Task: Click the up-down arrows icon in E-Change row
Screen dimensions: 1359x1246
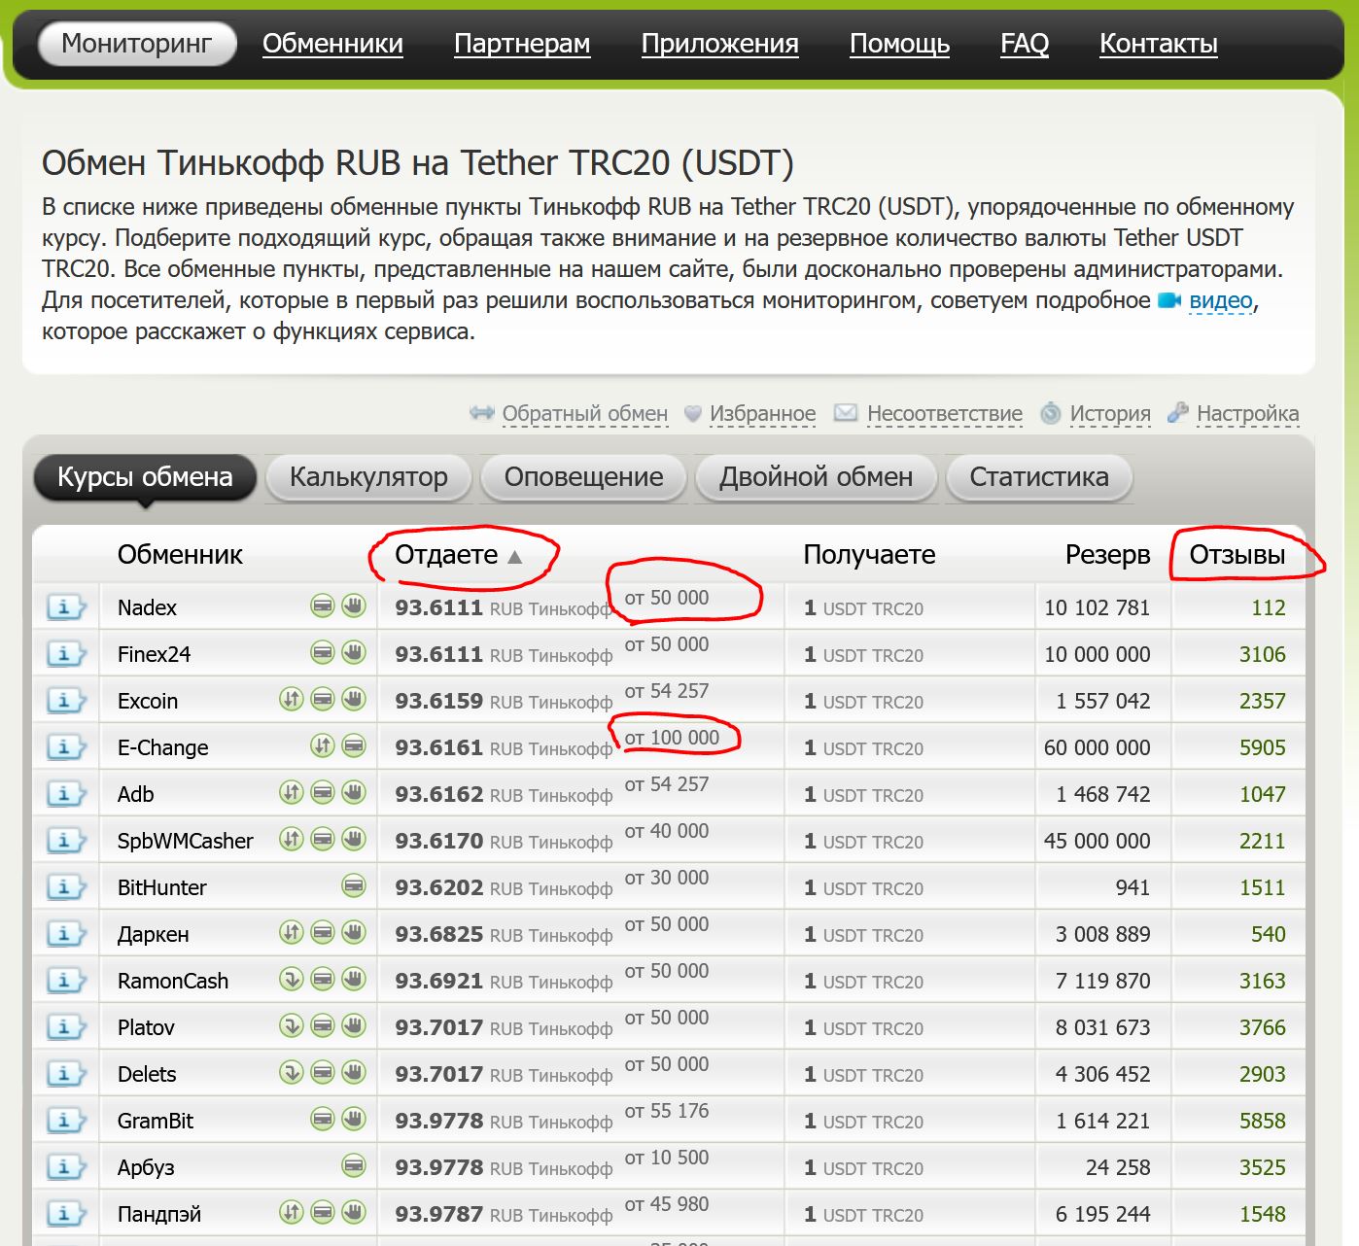Action: [323, 746]
